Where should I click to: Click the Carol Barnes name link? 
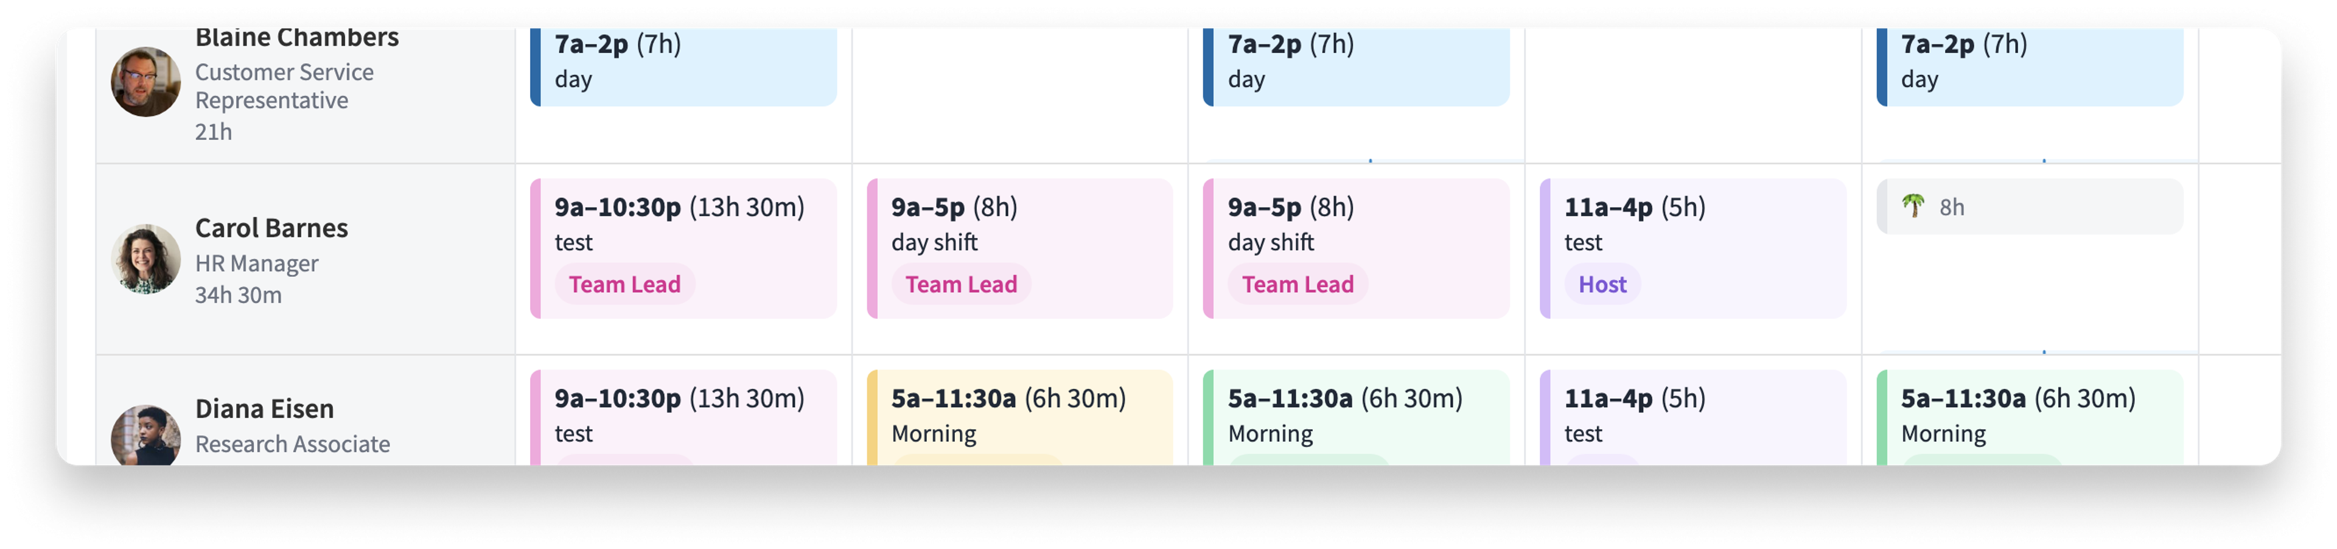pyautogui.click(x=271, y=228)
